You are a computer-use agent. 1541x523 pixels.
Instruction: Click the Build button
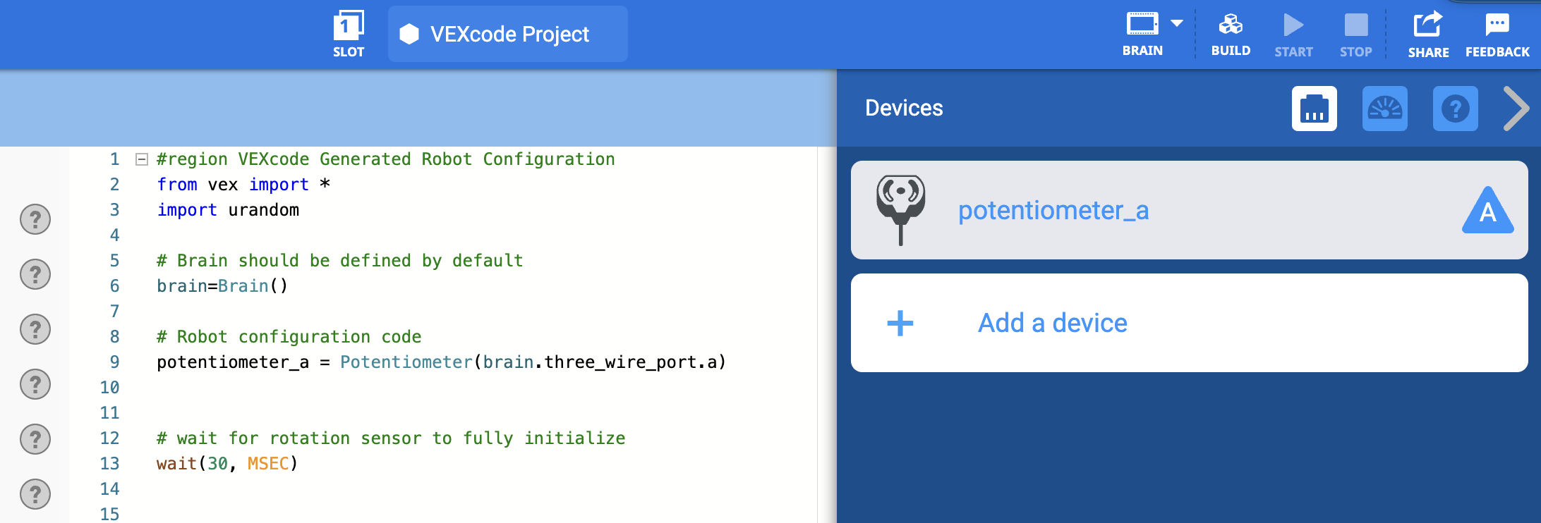tap(1231, 35)
